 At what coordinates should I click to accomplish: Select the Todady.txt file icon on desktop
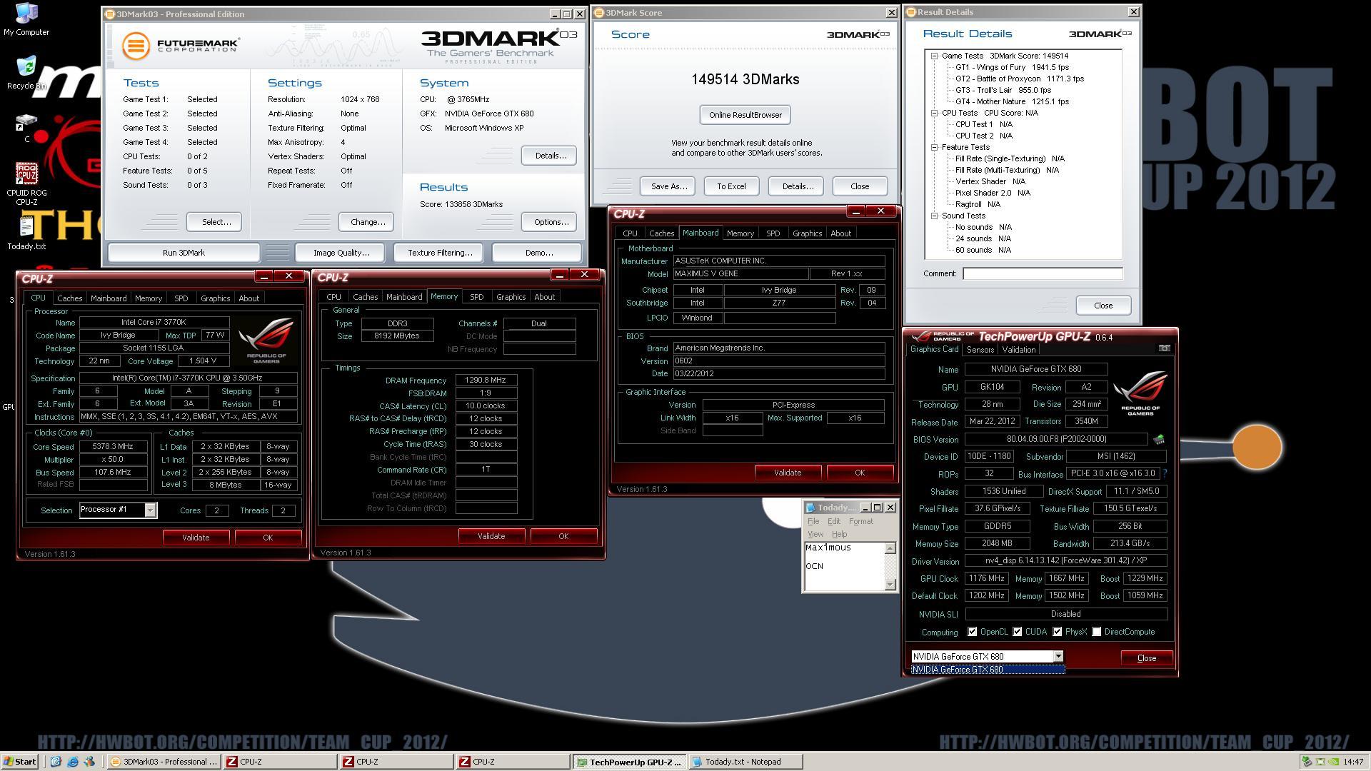click(x=26, y=233)
